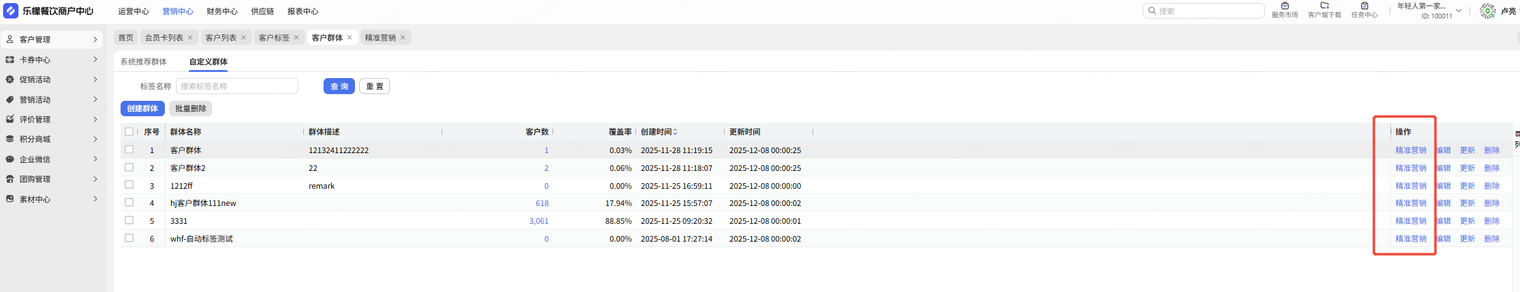Click the 客户端下载 download icon

1324,6
